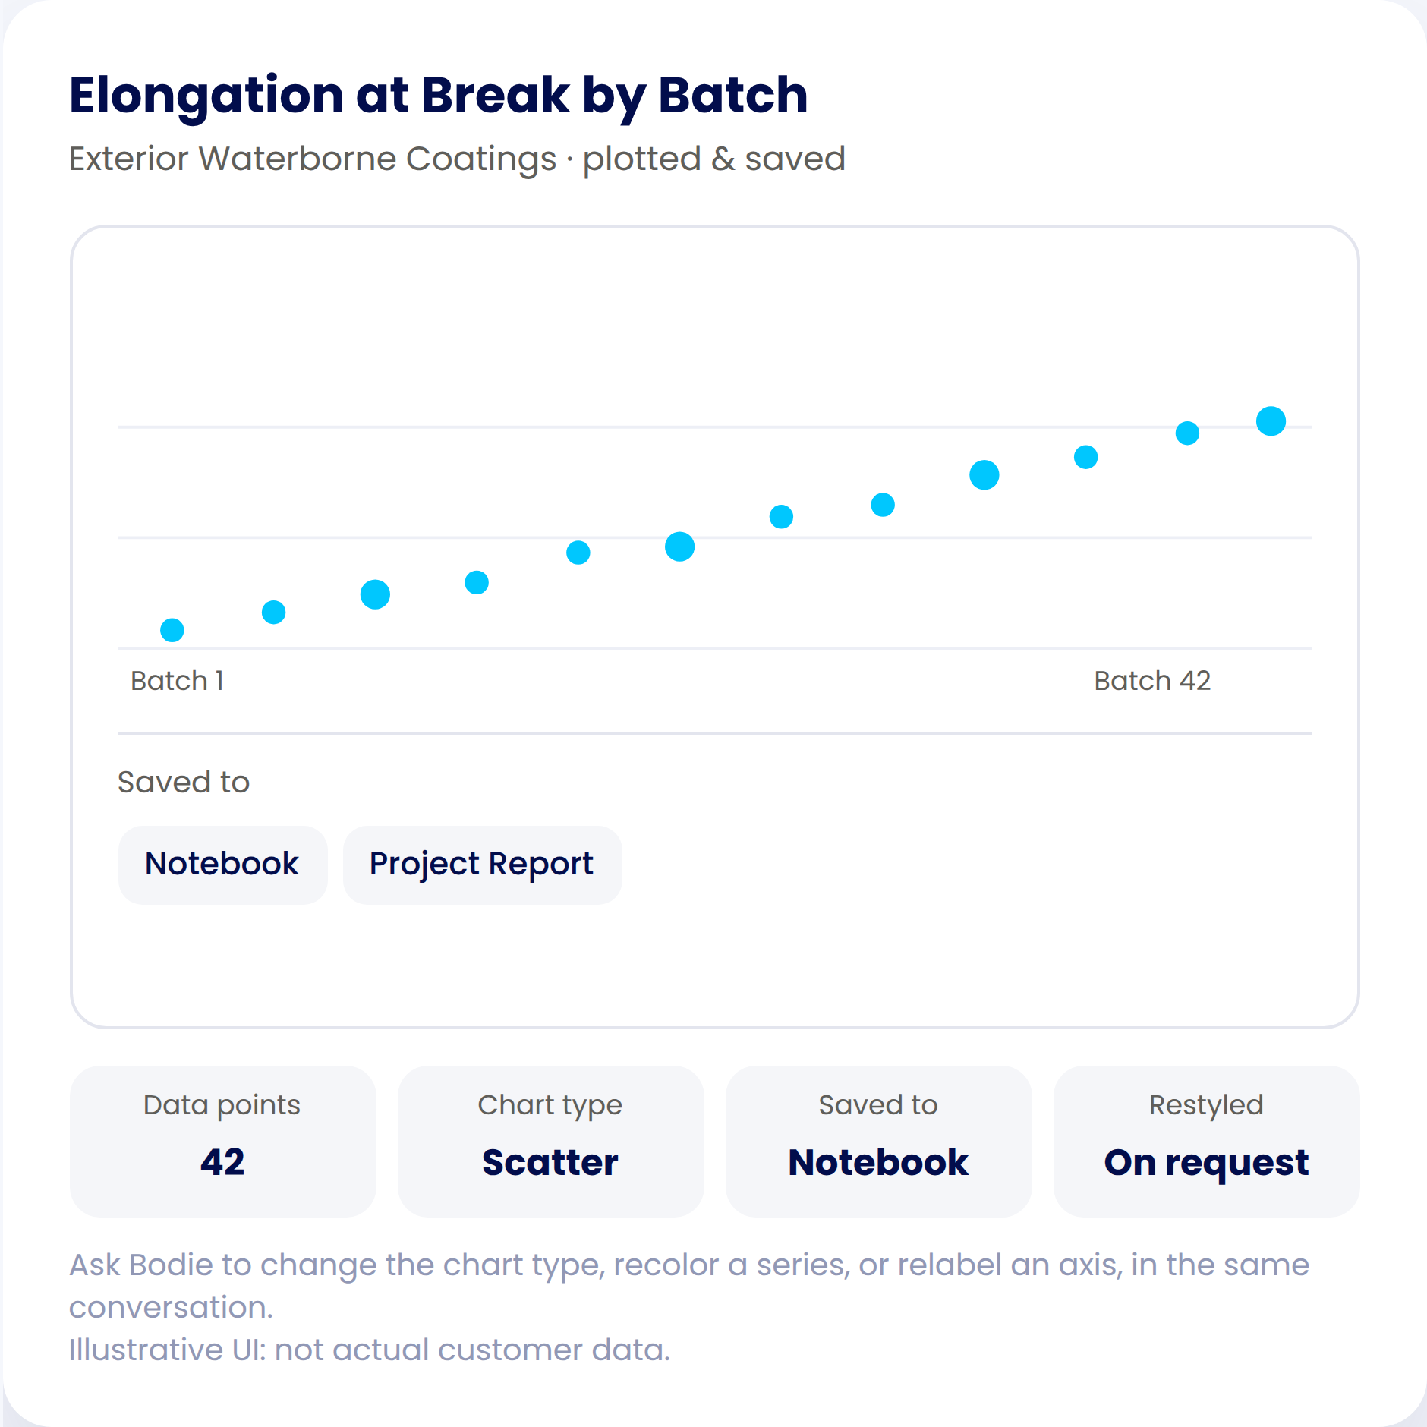Select the tenth scatter data point
The image size is (1427, 1427).
[1086, 457]
